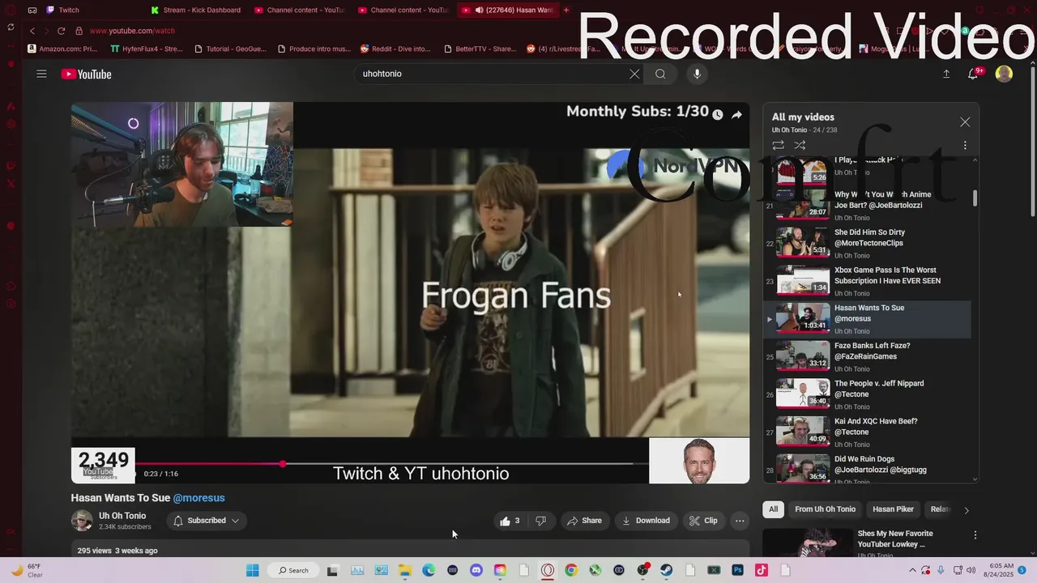
Task: Open more actions ellipsis under video
Action: click(740, 521)
